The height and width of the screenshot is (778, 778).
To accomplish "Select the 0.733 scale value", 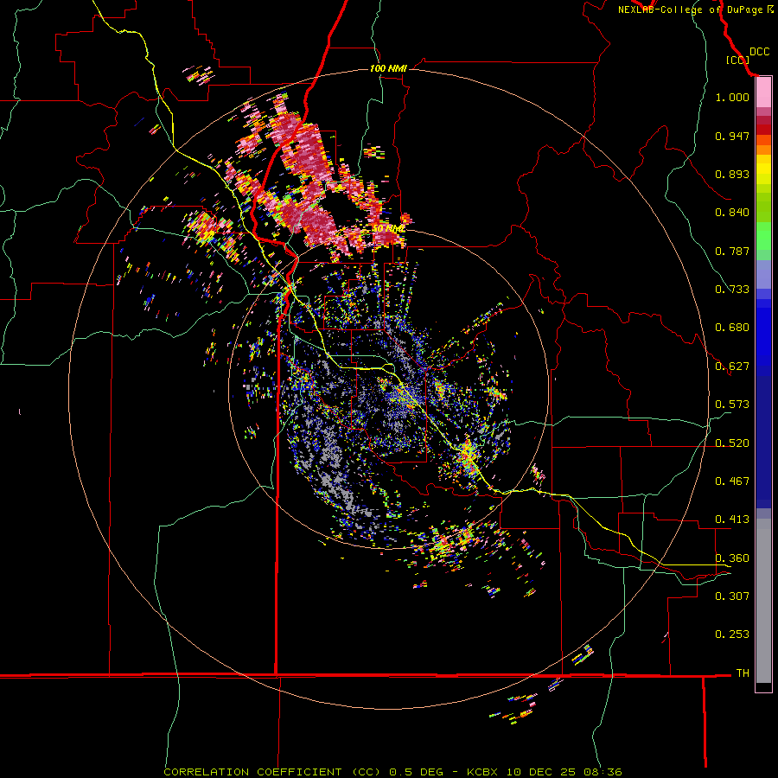I will tap(732, 290).
